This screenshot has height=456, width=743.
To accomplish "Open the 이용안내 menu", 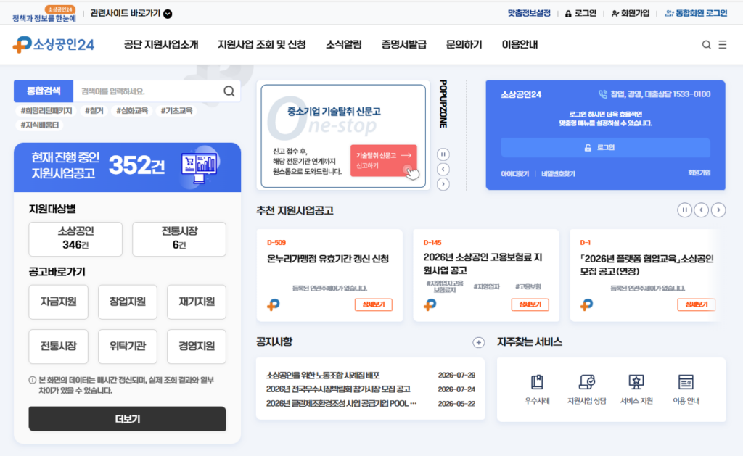I will point(520,44).
